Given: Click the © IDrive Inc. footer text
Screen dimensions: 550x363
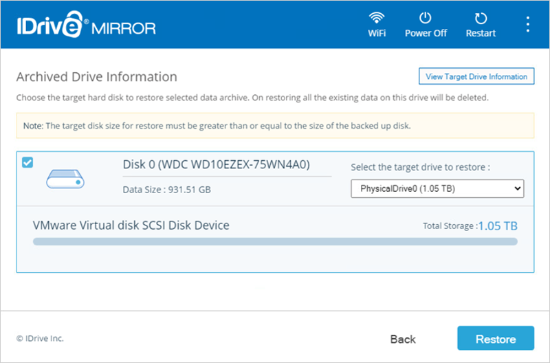Looking at the screenshot, I should coord(40,338).
